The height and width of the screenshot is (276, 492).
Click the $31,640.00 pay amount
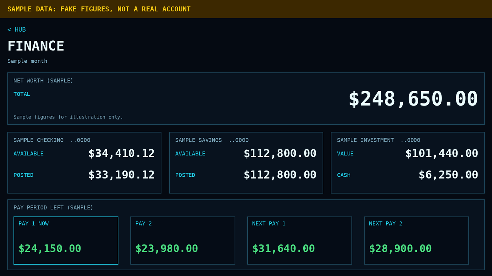(x=284, y=249)
